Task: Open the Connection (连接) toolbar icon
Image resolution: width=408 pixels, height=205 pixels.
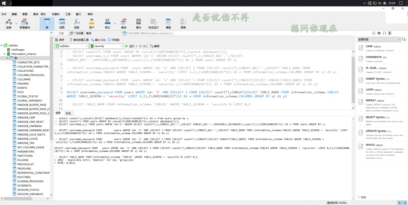Action: click(x=9, y=24)
